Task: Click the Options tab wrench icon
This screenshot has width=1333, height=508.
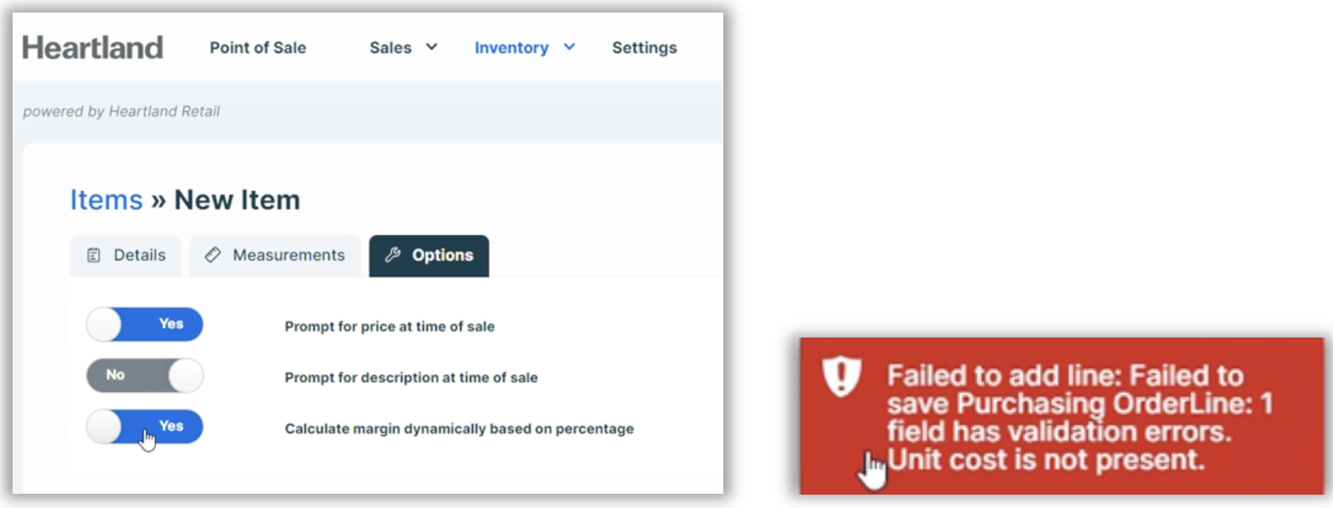Action: point(392,255)
